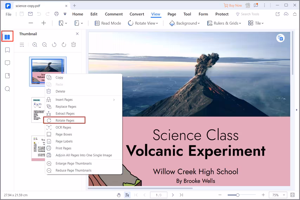Choose Rotate Pages from context menu
The height and width of the screenshot is (200, 300).
click(65, 120)
